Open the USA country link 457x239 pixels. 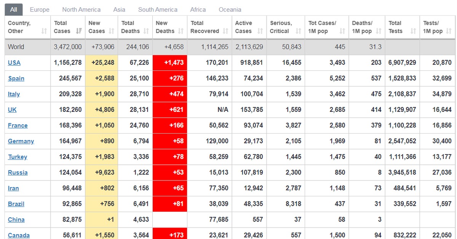[x=14, y=63]
